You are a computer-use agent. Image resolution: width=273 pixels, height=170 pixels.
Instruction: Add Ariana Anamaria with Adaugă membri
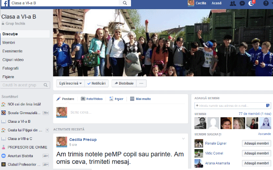(256, 163)
